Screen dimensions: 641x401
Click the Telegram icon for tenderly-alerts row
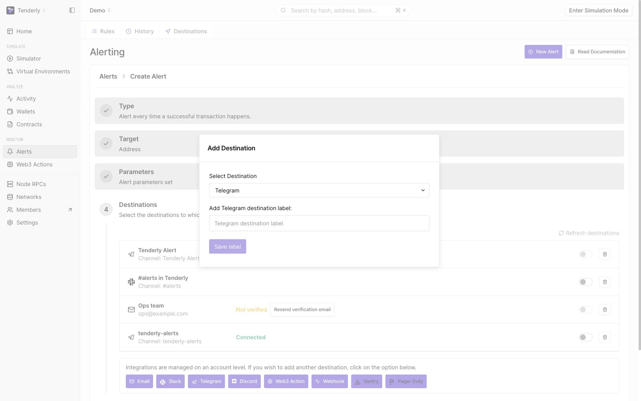(x=131, y=337)
